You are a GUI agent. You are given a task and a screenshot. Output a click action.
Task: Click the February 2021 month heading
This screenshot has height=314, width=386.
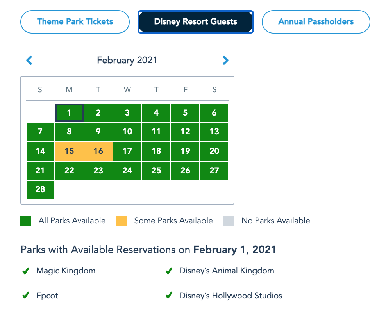127,60
